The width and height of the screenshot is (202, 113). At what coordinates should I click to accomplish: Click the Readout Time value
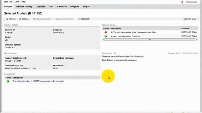[x=190, y=53]
